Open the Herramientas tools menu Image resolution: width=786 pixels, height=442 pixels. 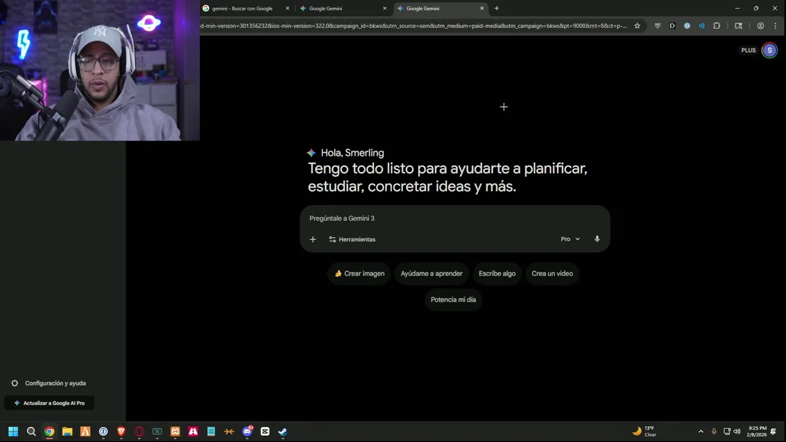(x=352, y=239)
